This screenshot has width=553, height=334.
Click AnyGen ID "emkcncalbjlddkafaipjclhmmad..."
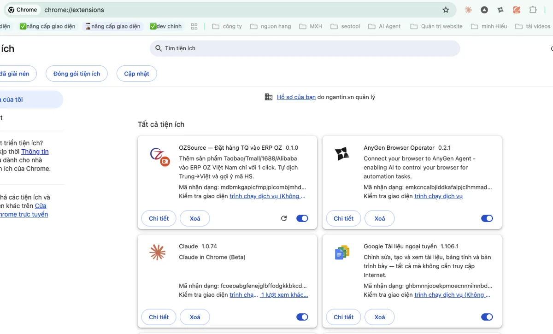449,188
